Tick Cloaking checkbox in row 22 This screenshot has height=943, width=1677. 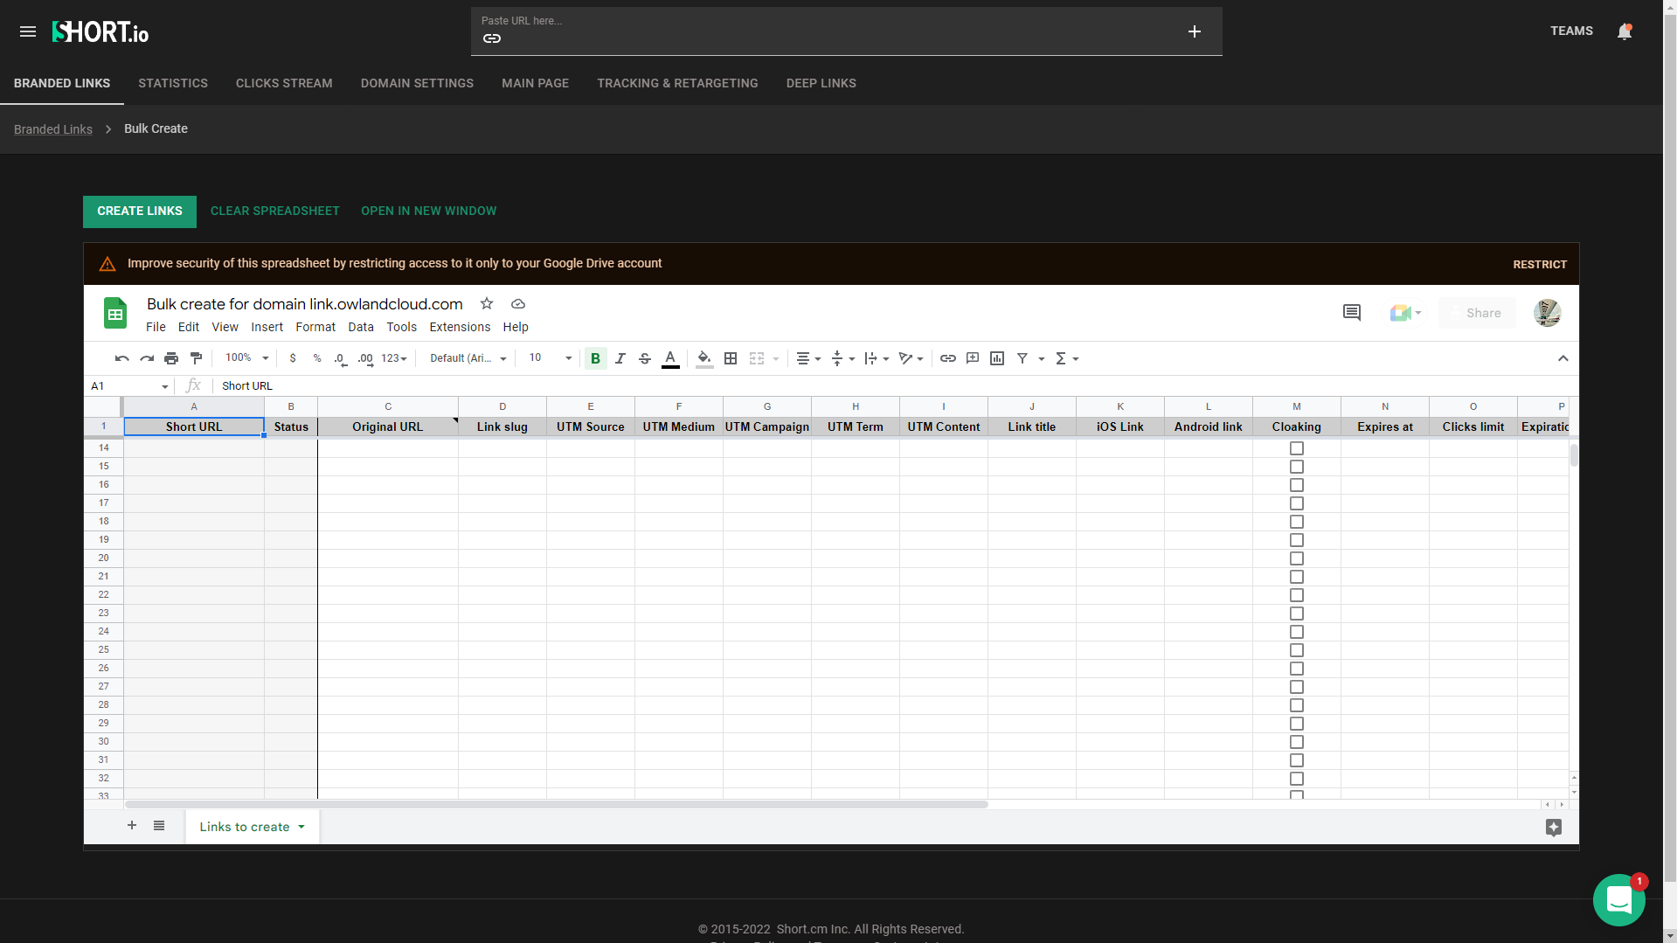point(1297,595)
